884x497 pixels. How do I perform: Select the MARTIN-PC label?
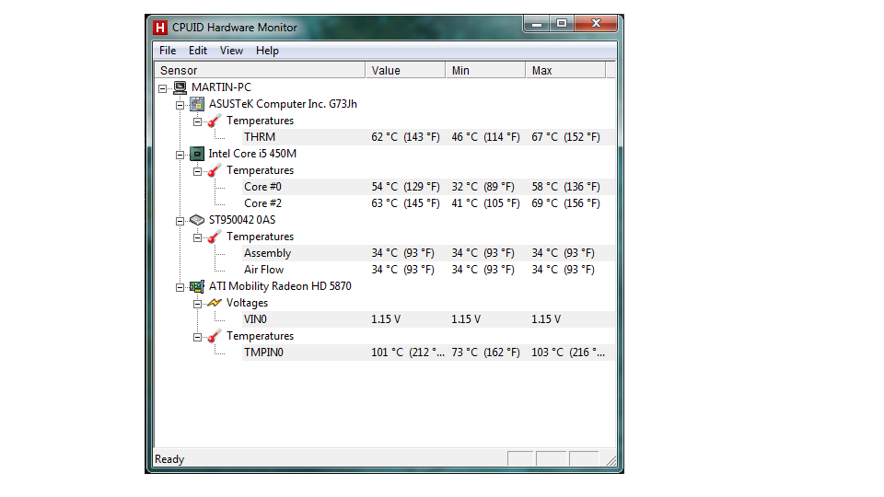pos(221,87)
